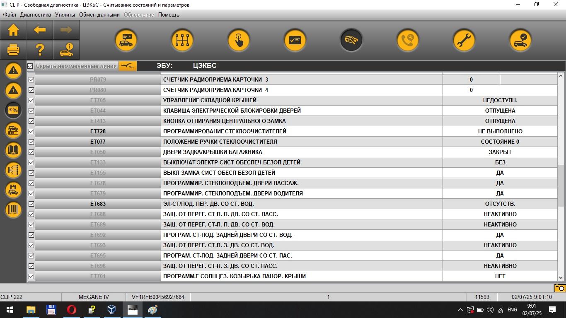This screenshot has width=566, height=318.
Task: Go back with the left arrow button
Action: coord(40,30)
